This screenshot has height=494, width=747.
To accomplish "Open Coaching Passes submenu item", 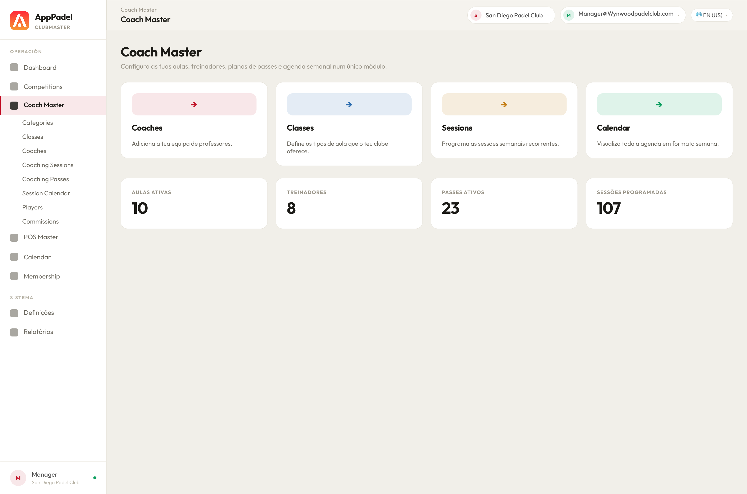I will (45, 179).
